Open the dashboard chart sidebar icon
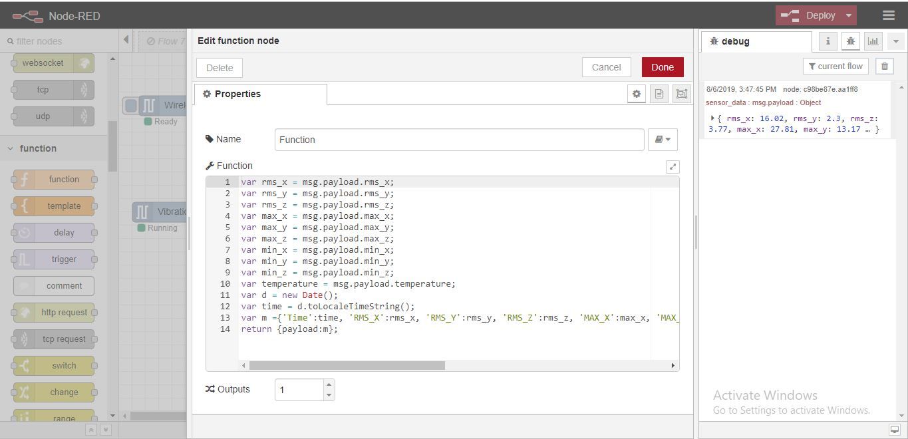The height and width of the screenshot is (439, 908). click(873, 41)
